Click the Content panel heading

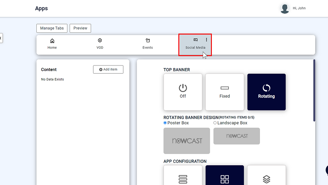point(49,69)
